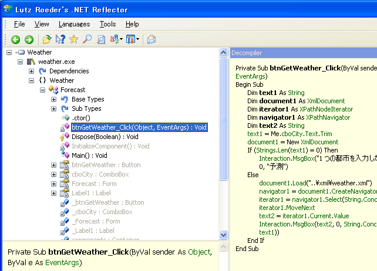The image size is (377, 271).
Task: Select weather.exe in the tree
Action: point(56,62)
